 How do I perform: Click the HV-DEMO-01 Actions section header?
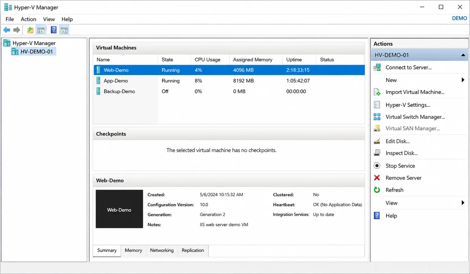click(x=419, y=55)
